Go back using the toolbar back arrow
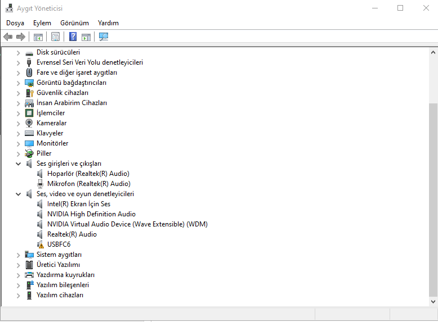This screenshot has height=322, width=438. click(x=8, y=37)
